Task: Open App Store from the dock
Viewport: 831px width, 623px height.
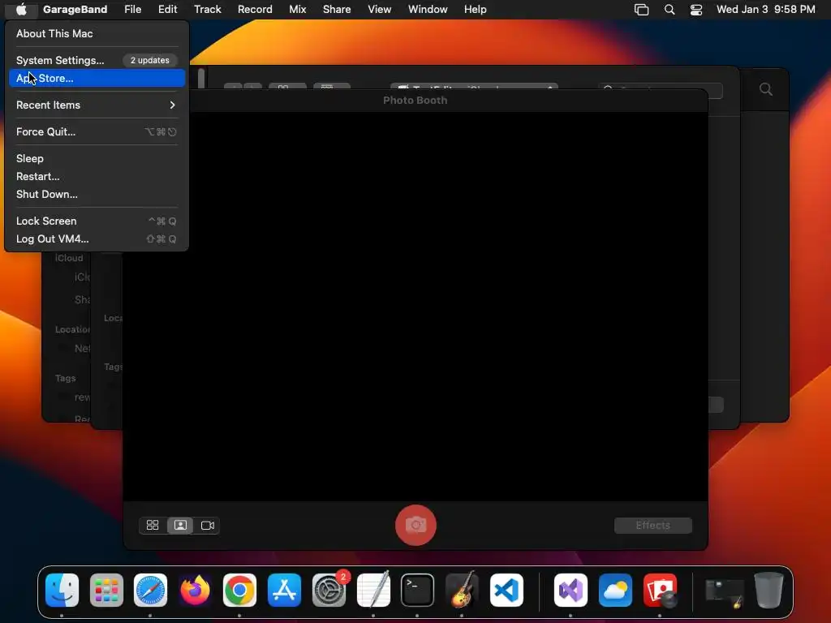Action: 284,590
